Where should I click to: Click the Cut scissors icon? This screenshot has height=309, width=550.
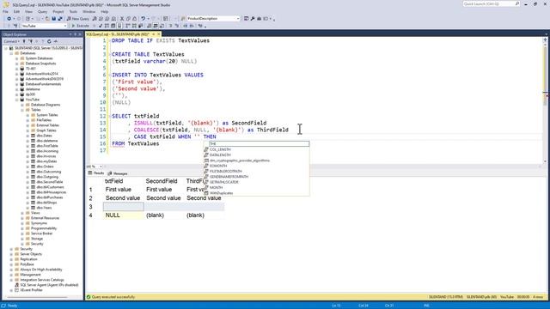[x=122, y=19]
